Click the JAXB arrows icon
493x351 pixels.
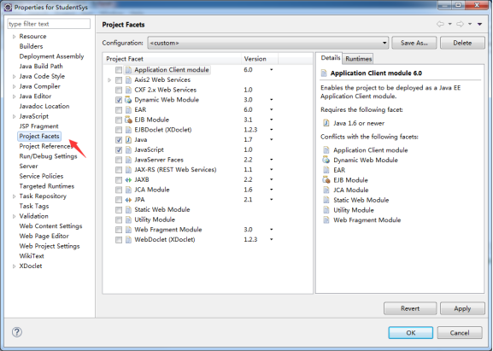tap(128, 179)
